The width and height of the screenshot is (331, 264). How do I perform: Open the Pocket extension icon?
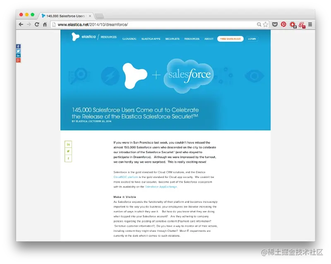(275, 24)
